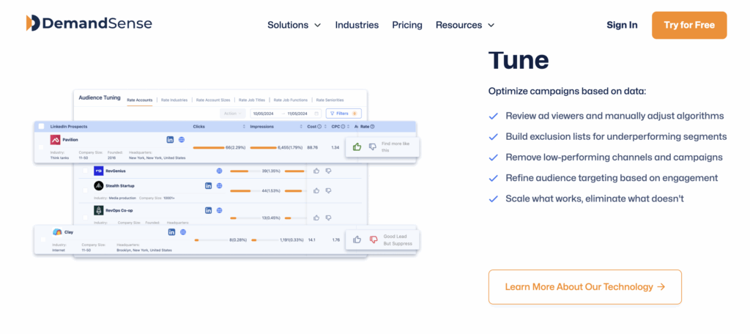Open RevOps Co-op LinkedIn icon
Screen dimensions: 750x334
click(x=208, y=210)
